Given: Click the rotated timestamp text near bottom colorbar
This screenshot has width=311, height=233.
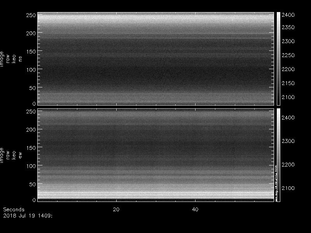Looking at the screenshot, I should (x=276, y=183).
